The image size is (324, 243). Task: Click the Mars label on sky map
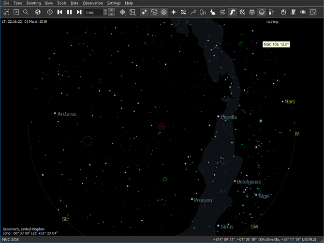(x=290, y=102)
